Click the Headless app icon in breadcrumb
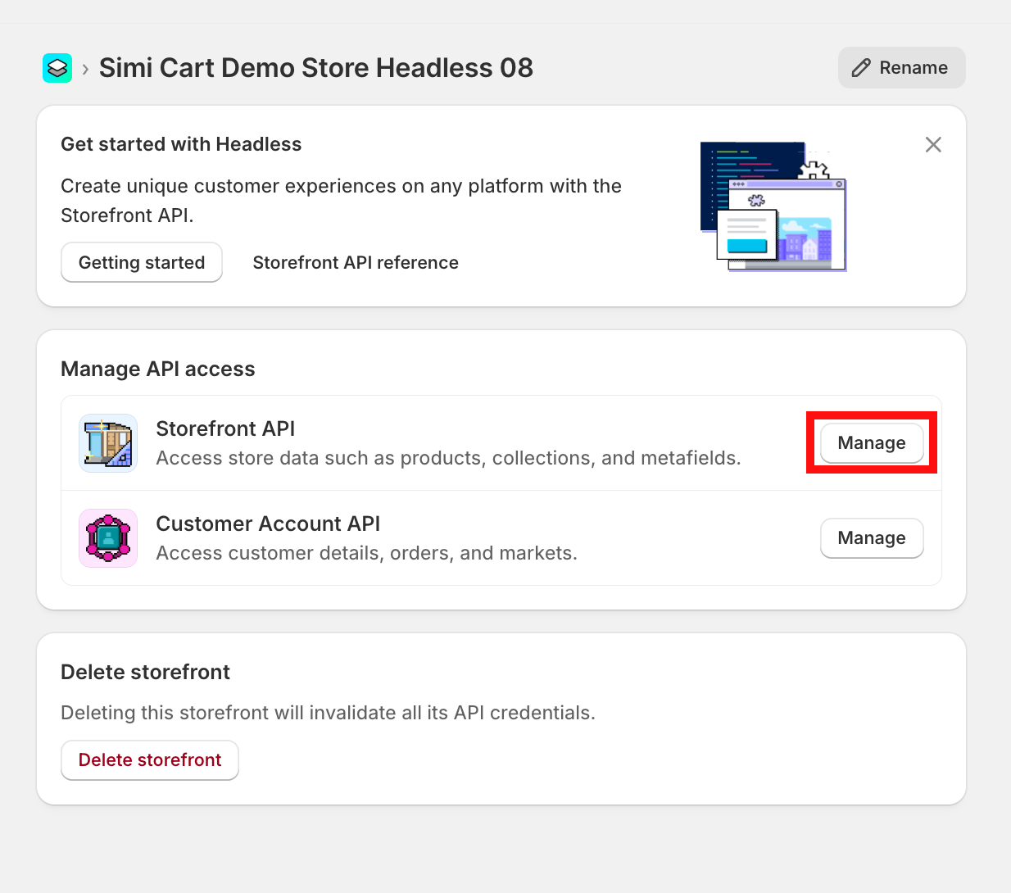This screenshot has height=893, width=1011. click(x=57, y=68)
